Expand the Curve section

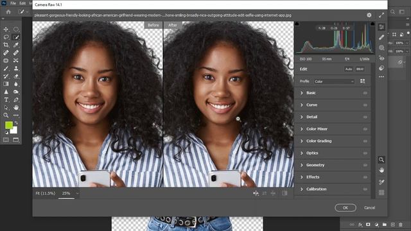click(x=301, y=105)
